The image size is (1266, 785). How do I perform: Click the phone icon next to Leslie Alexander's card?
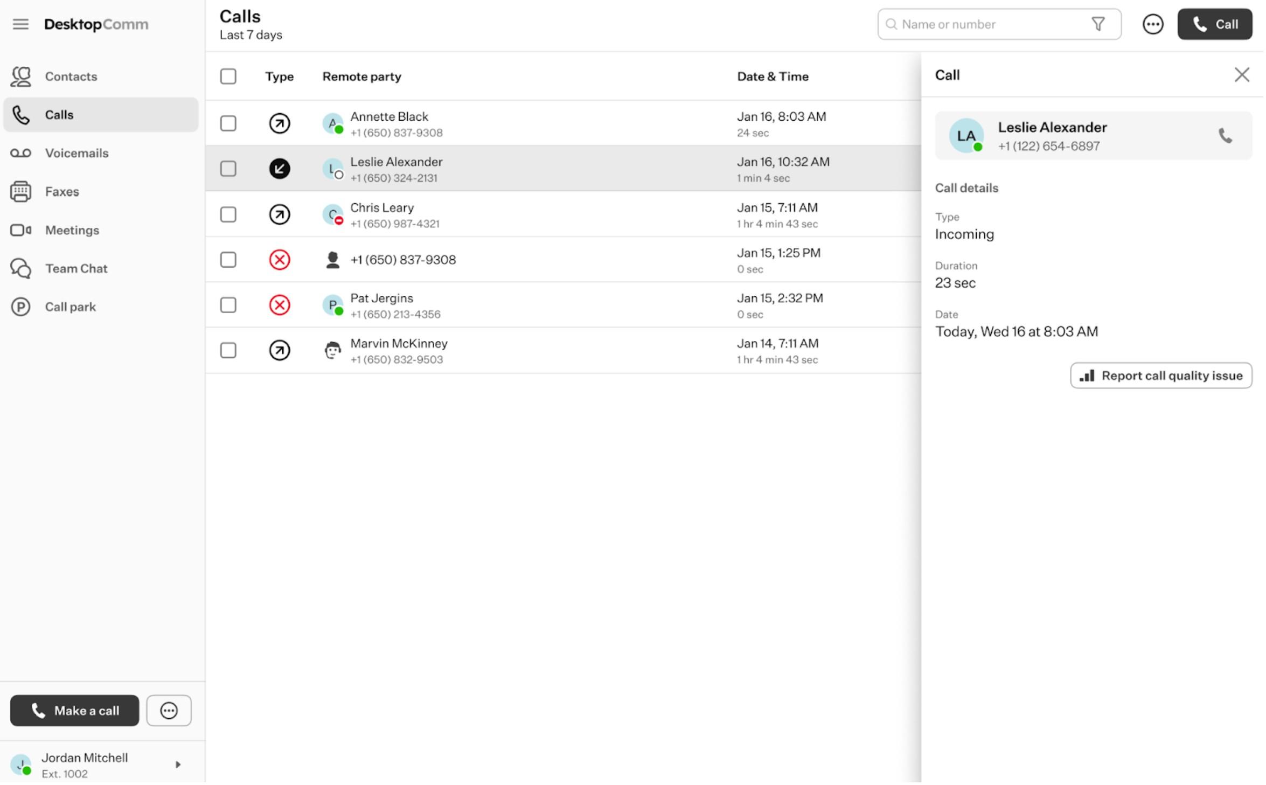pos(1225,136)
